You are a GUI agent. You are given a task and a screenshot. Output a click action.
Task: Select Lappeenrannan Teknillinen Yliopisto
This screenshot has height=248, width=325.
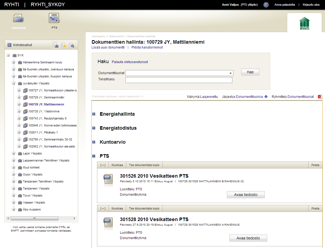(46, 160)
